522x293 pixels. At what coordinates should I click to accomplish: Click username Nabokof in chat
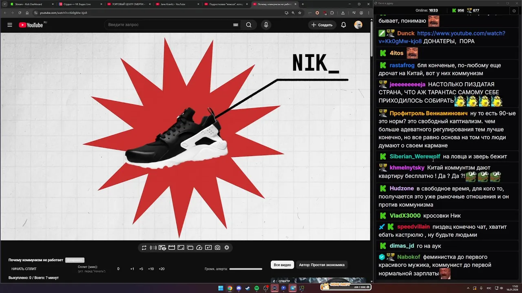(x=409, y=257)
